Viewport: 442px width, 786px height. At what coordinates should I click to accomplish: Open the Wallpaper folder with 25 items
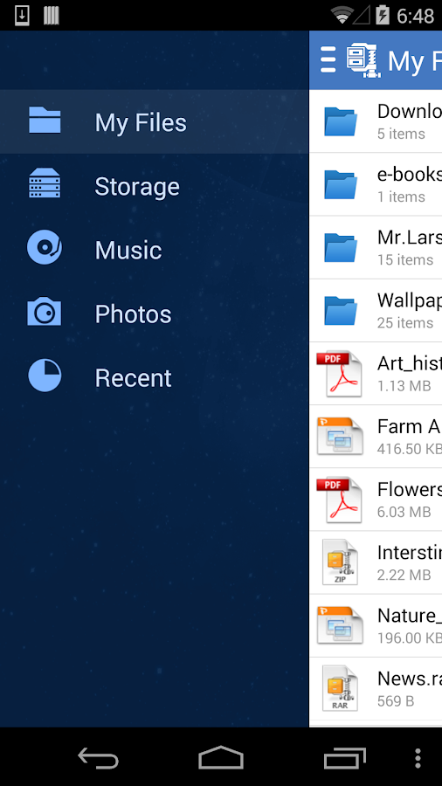[376, 311]
